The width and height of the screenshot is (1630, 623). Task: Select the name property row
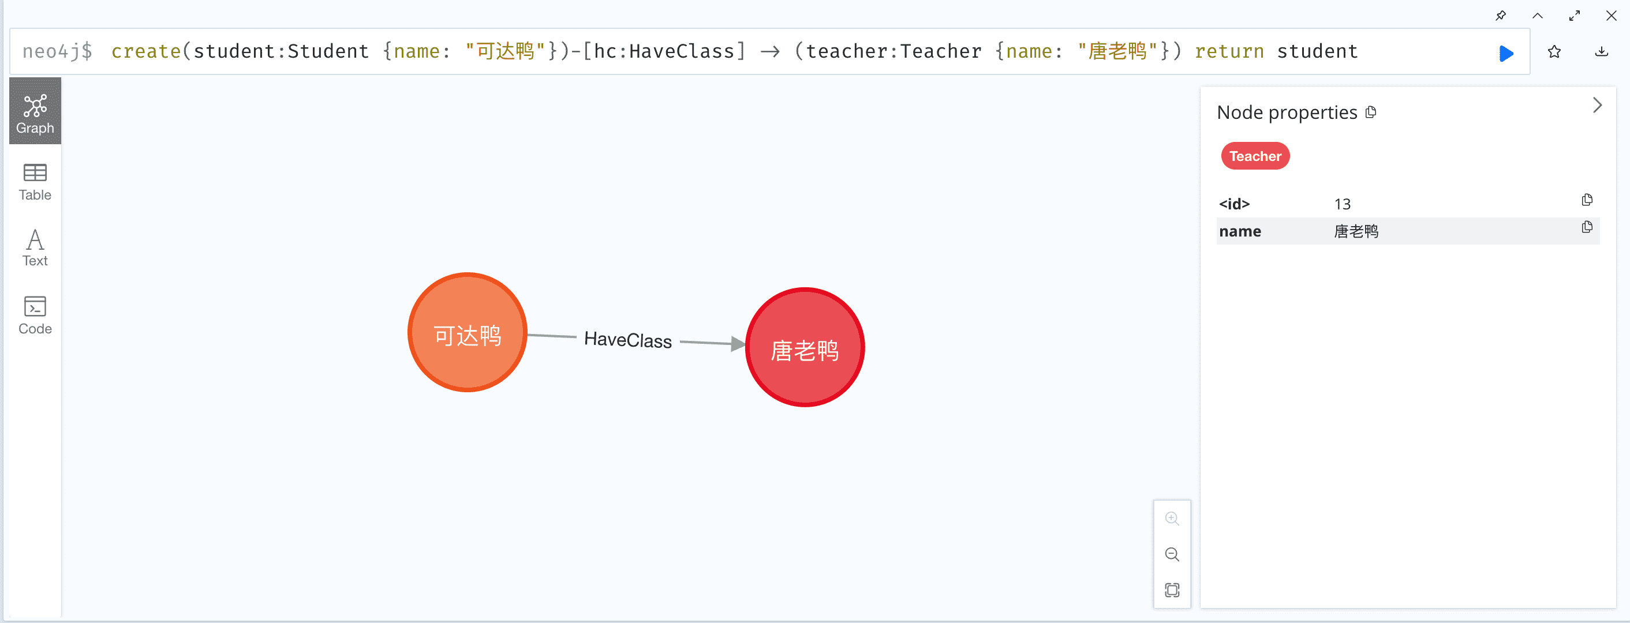pos(1407,231)
